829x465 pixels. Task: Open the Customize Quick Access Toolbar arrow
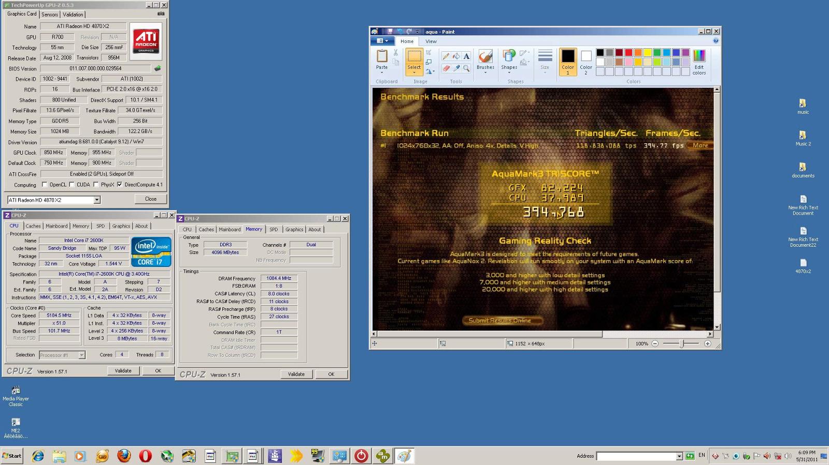pyautogui.click(x=418, y=32)
